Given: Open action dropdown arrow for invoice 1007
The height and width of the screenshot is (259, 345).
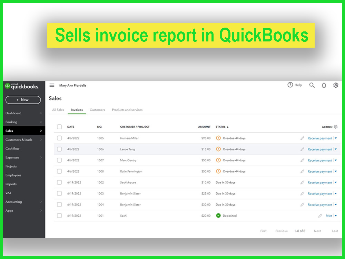Looking at the screenshot, I should (x=336, y=160).
